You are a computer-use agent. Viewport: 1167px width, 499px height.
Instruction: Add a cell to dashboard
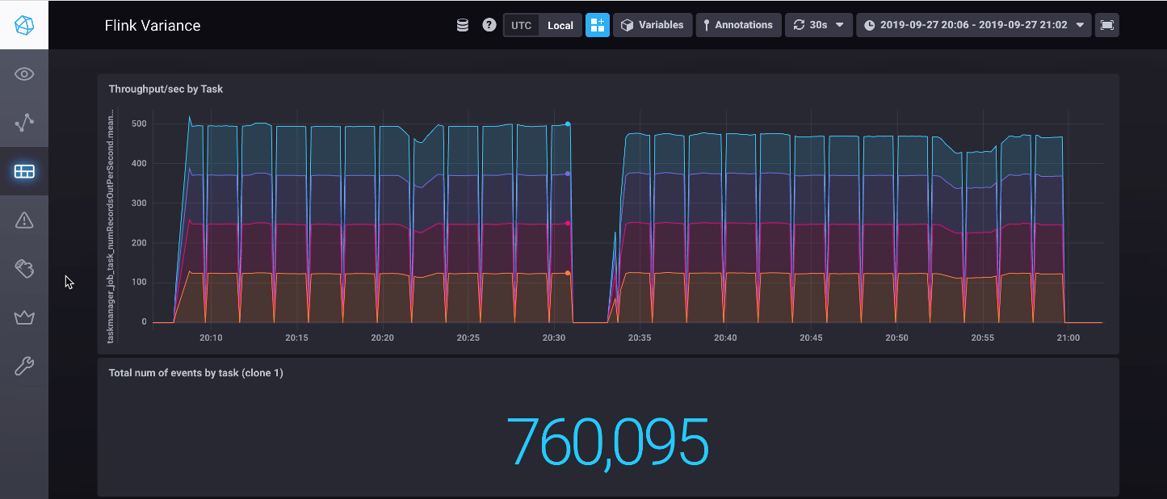coord(598,25)
